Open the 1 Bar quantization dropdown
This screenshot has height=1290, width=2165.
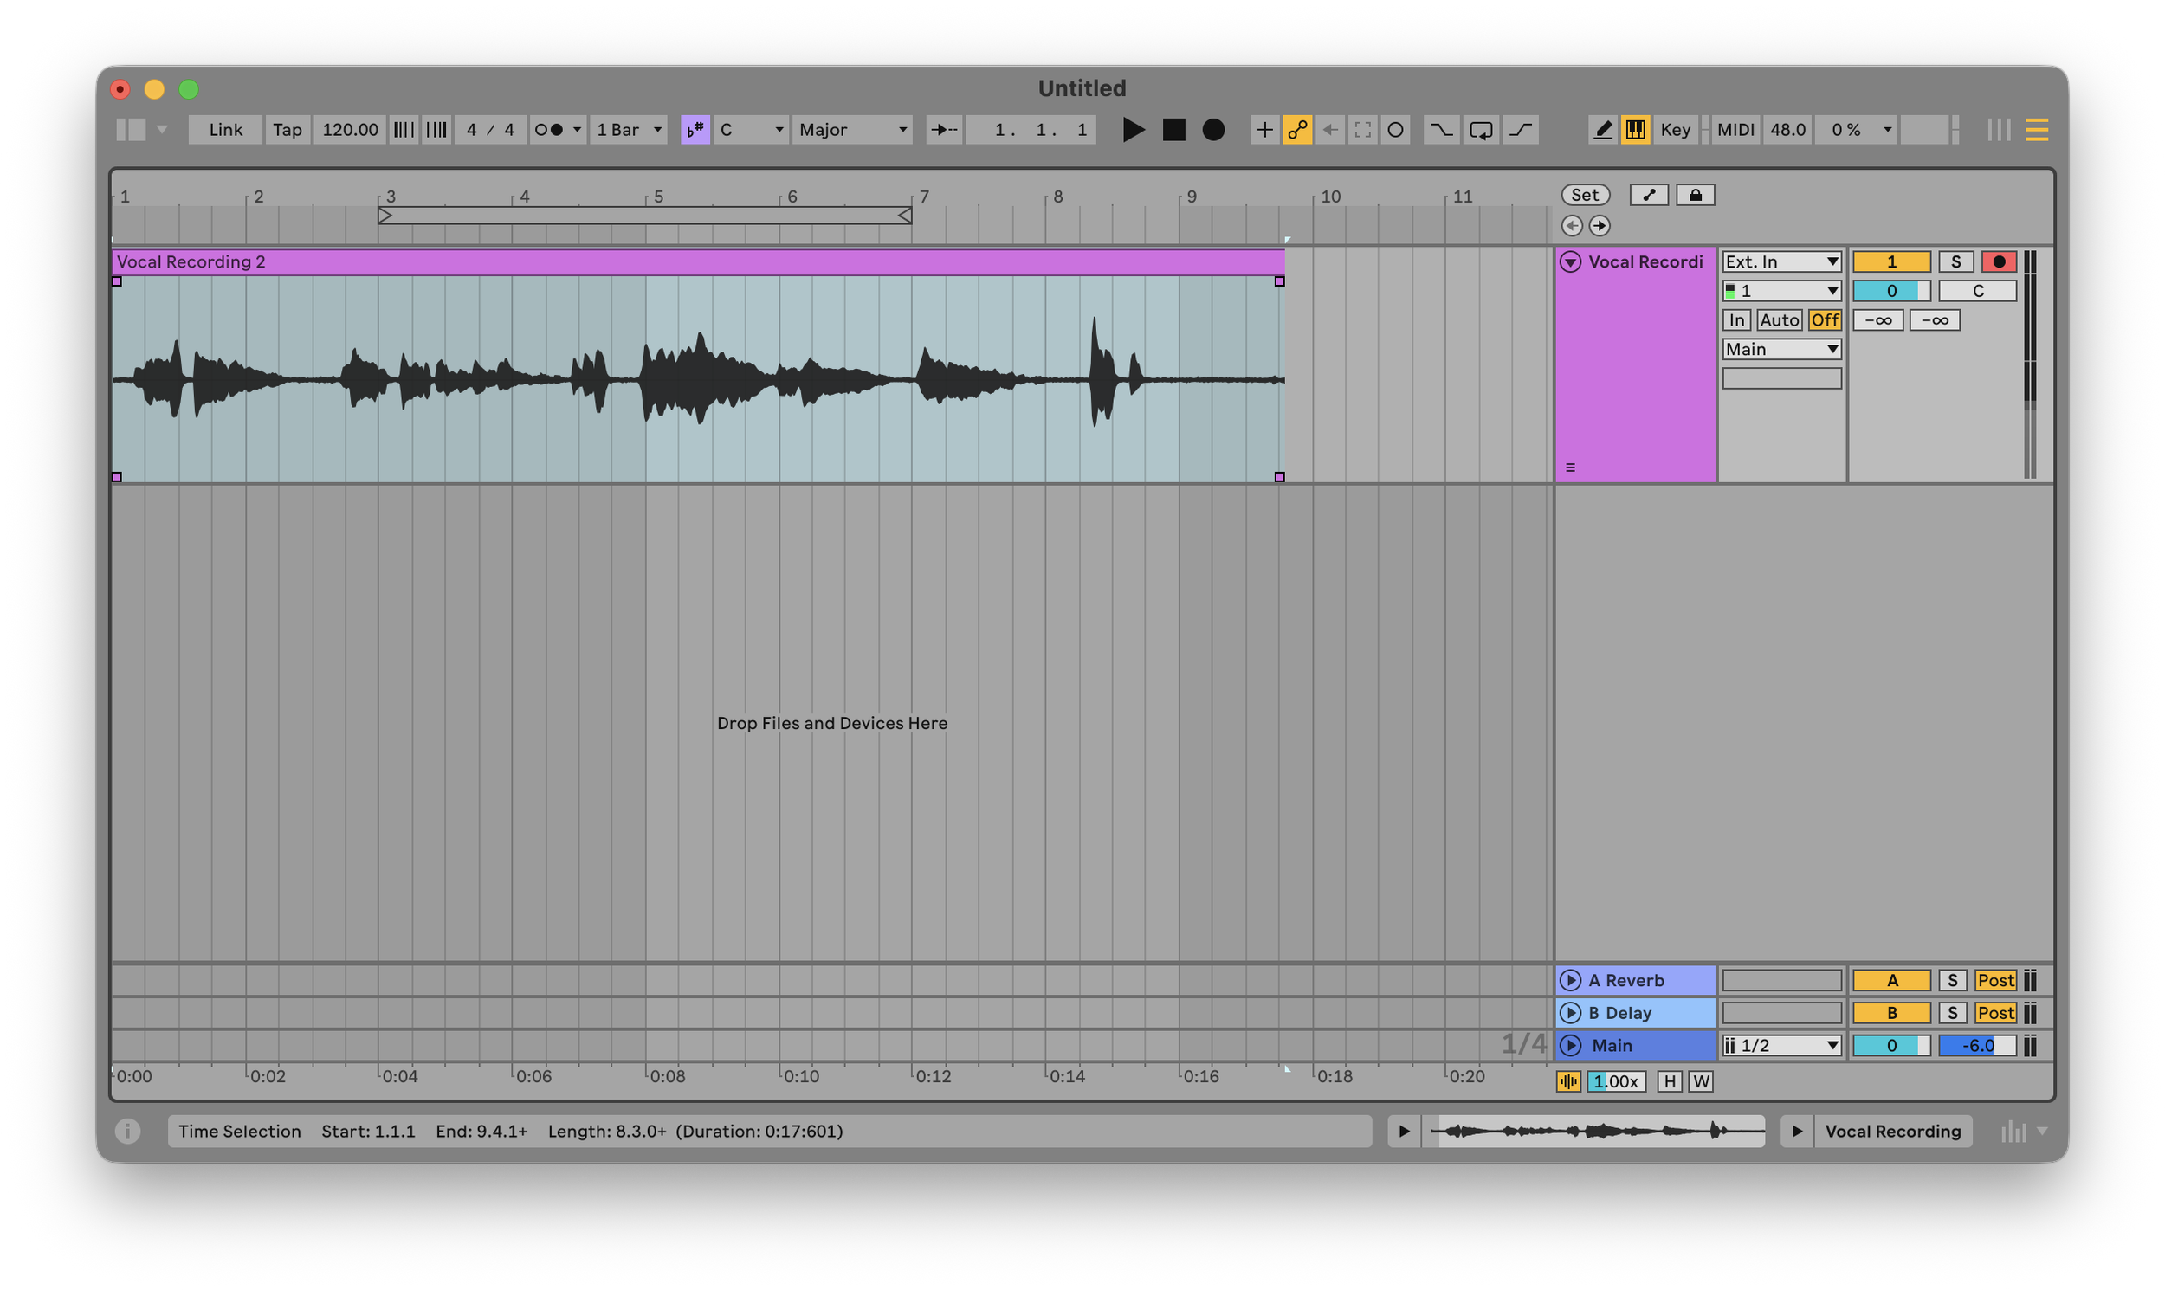click(x=630, y=130)
